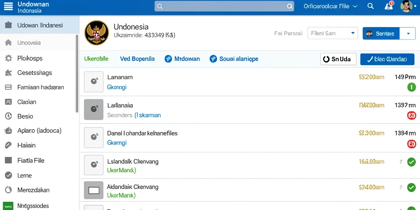Toggle the red status badge on Larllanaiia row

pos(411,116)
